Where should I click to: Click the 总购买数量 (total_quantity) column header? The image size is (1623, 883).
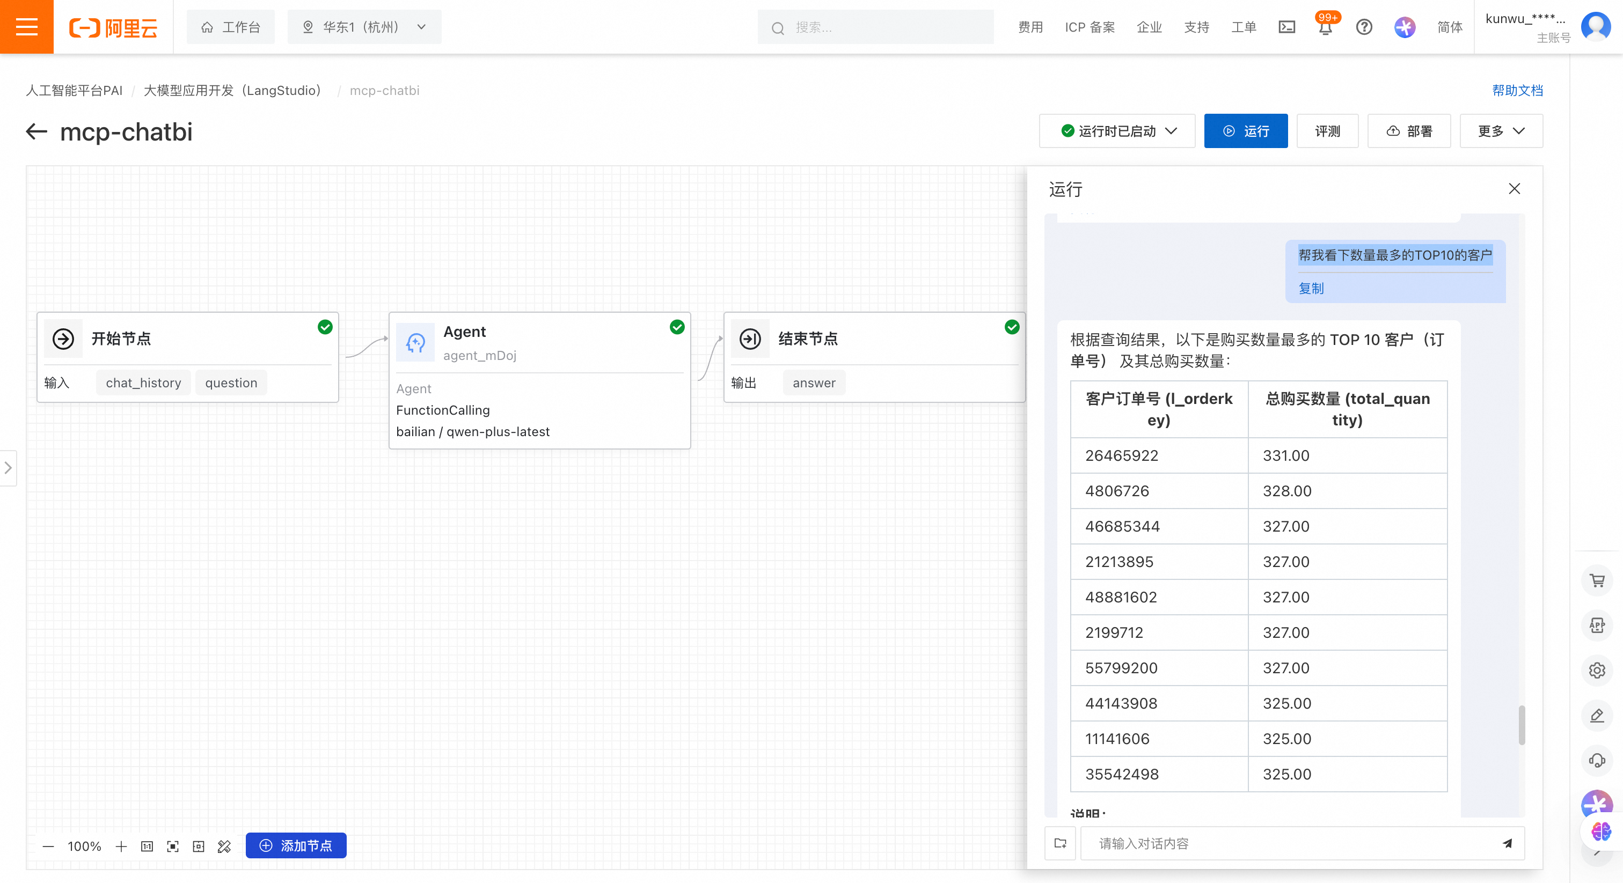[x=1347, y=409]
